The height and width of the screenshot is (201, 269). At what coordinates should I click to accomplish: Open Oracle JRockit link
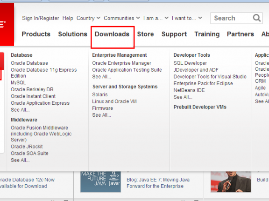[x=27, y=147]
